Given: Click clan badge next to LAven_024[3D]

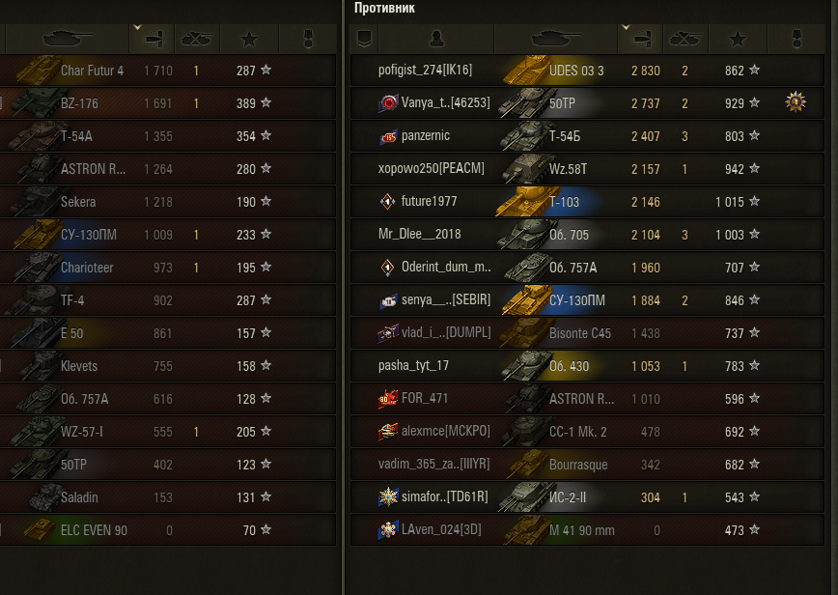Looking at the screenshot, I should coord(388,529).
